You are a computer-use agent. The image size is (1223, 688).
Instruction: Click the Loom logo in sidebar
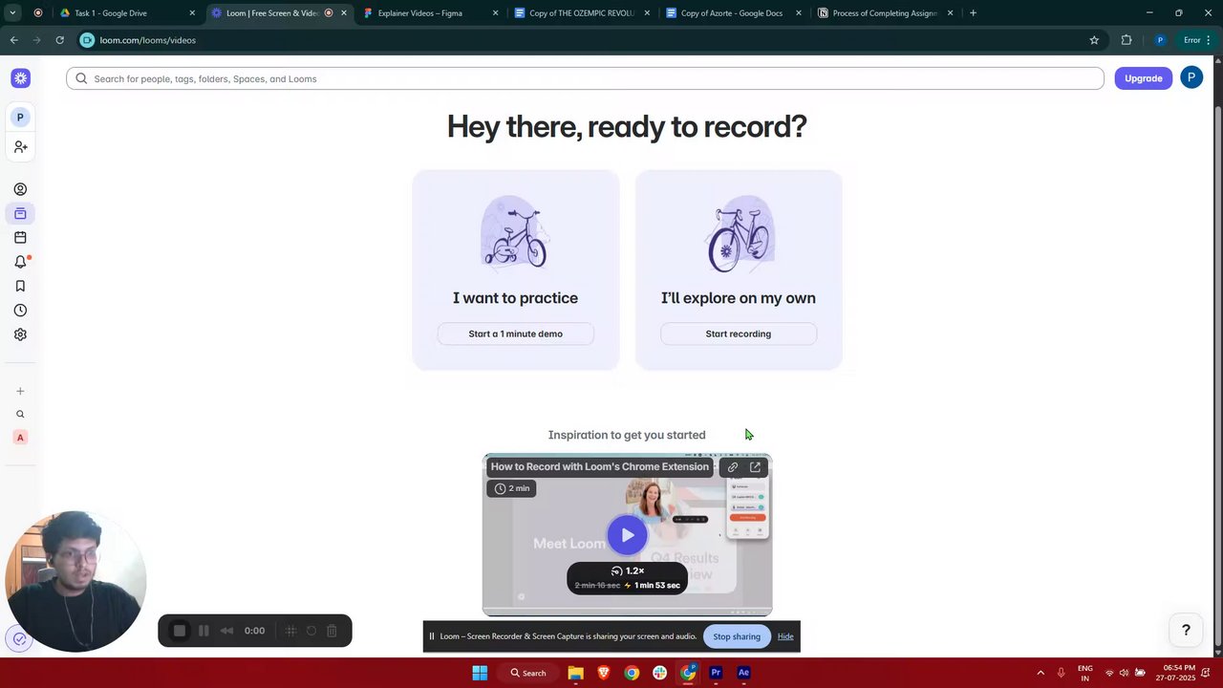click(20, 78)
